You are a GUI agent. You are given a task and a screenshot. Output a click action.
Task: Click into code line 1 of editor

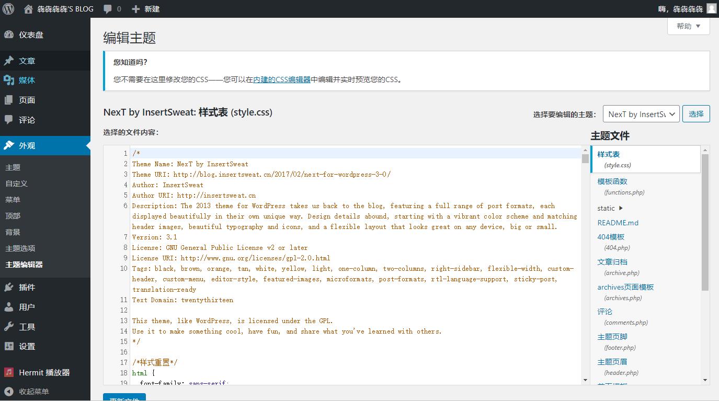[356, 153]
